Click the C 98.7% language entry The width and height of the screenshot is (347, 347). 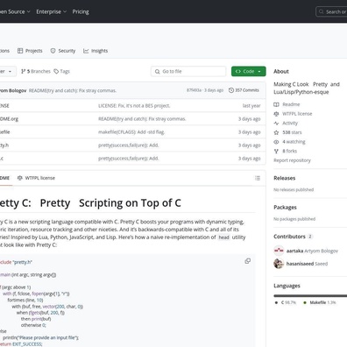(286, 302)
